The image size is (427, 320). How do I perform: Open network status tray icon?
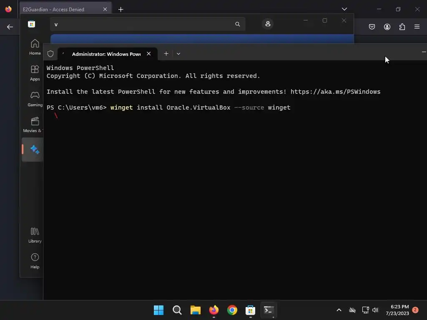(x=365, y=310)
